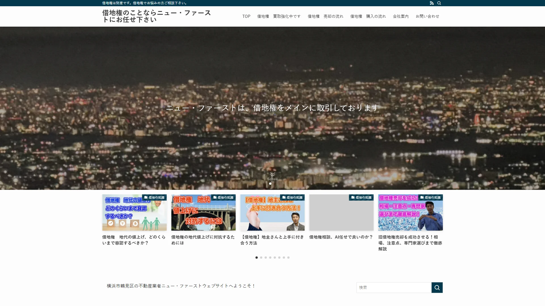Click 借地の知識 category tag on first card
The height and width of the screenshot is (306, 545).
[x=154, y=197]
